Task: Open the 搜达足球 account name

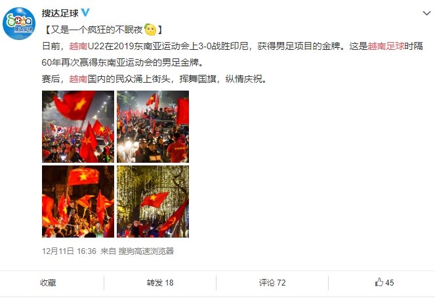Action: [x=60, y=13]
